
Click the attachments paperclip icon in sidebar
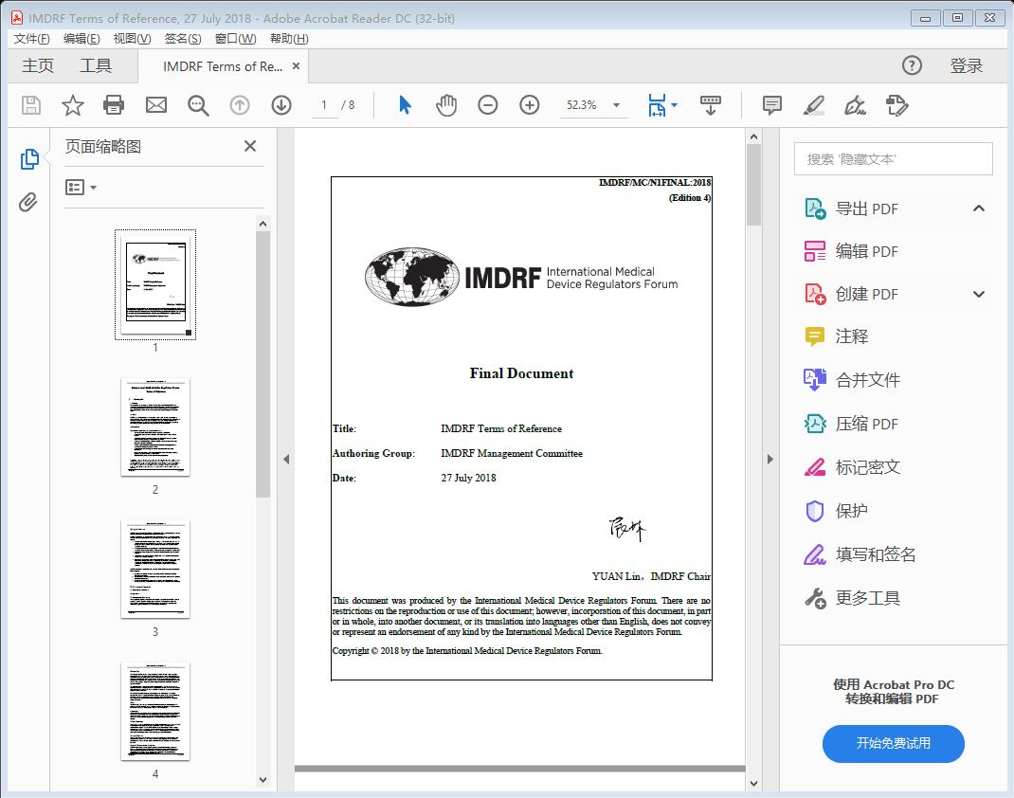click(29, 199)
